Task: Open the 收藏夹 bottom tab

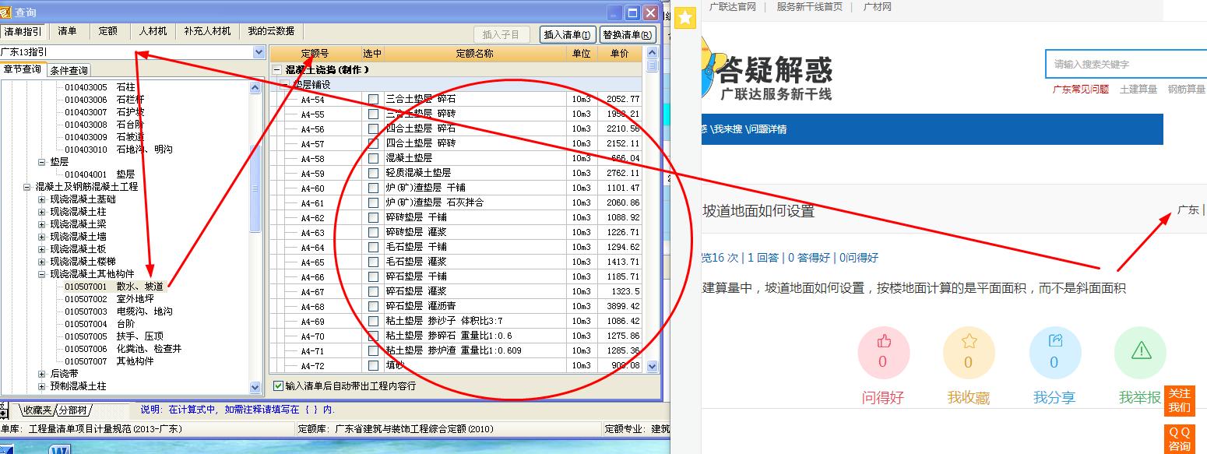Action: 38,410
